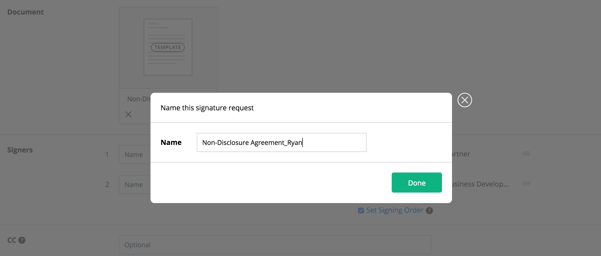The image size is (601, 256).
Task: Click the Document section heading
Action: click(x=25, y=12)
